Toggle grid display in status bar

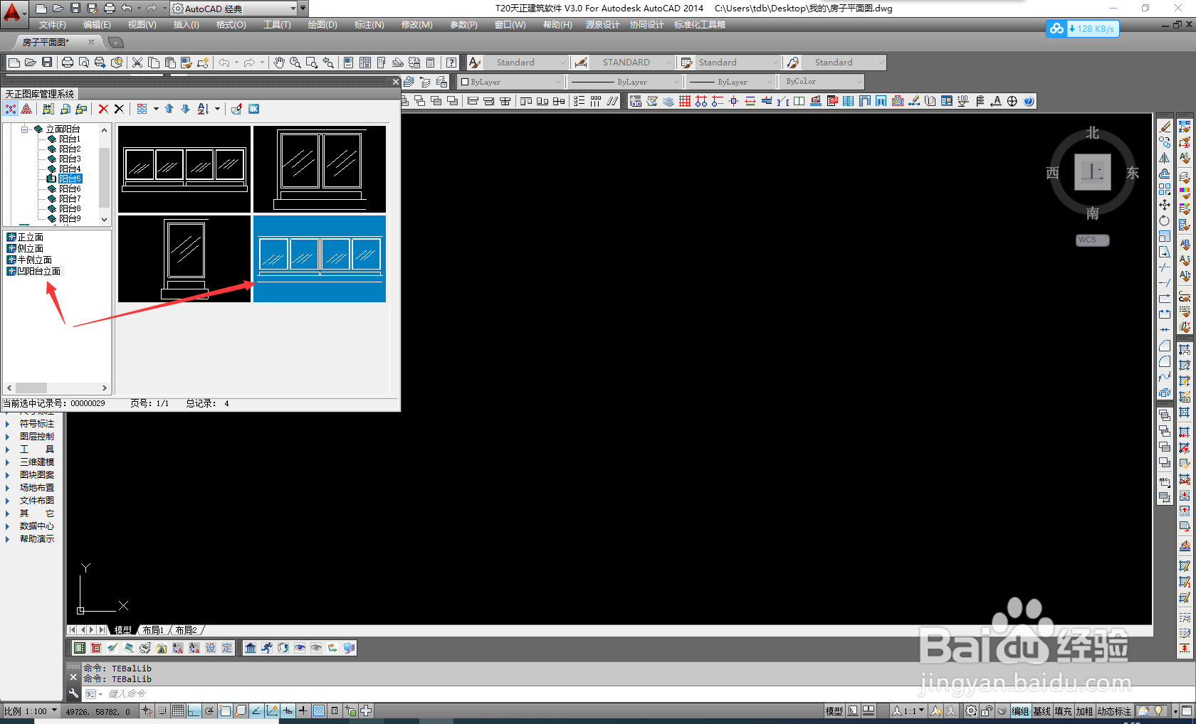[178, 710]
